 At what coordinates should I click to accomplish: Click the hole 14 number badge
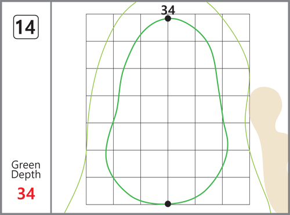(26, 27)
